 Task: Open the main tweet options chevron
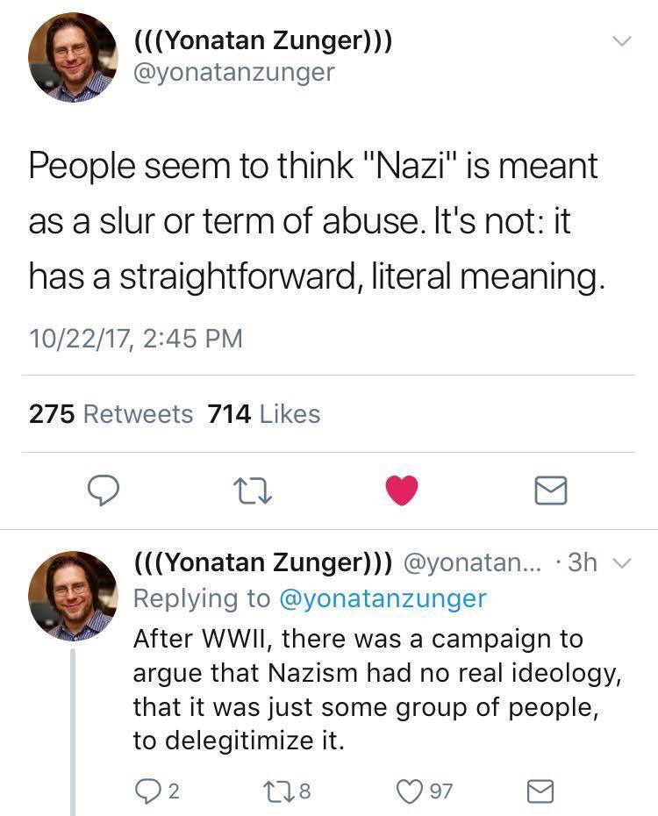621,41
